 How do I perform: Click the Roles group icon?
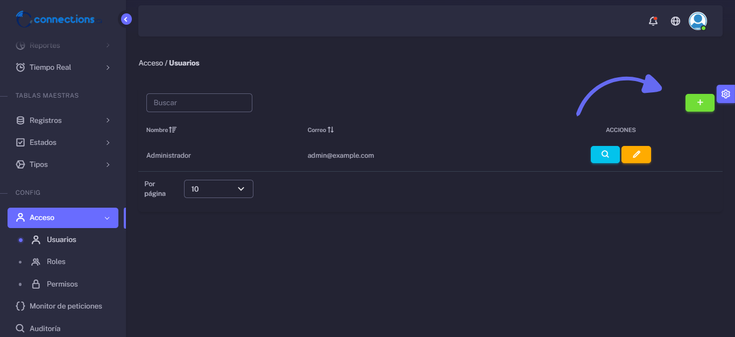click(x=36, y=262)
